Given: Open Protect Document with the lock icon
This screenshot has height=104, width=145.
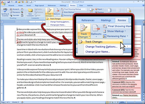Looking at the screenshot, I should [x=129, y=10].
